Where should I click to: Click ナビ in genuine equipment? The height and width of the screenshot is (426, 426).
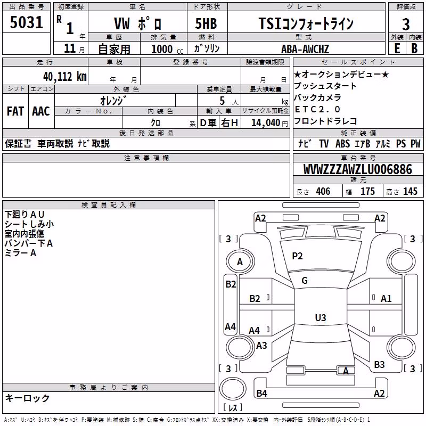pos(305,143)
